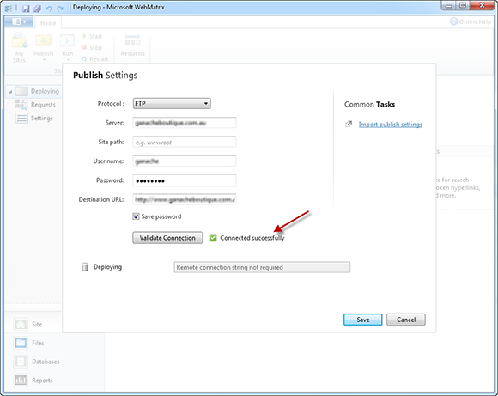Viewport: 498px width, 396px height.
Task: Collapse the Deploying tree node arrow
Action: click(x=10, y=92)
